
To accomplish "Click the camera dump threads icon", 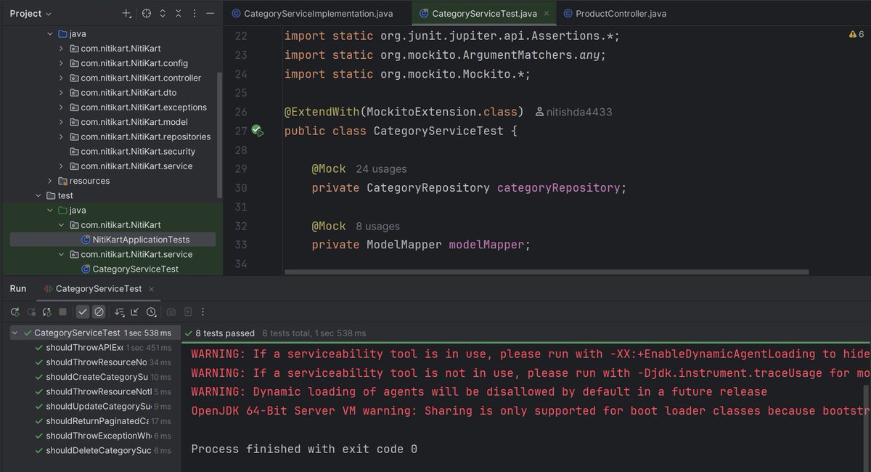I will (171, 312).
